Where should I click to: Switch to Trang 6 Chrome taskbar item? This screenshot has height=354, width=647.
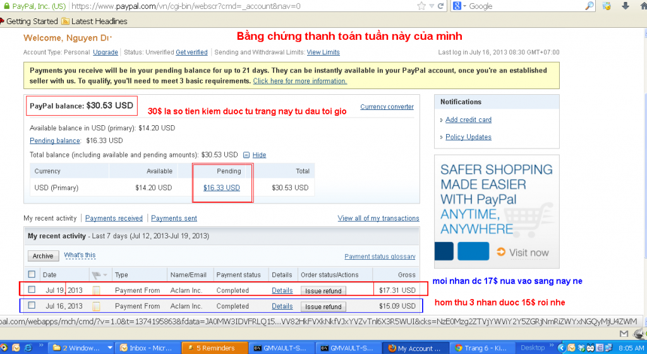click(x=482, y=348)
